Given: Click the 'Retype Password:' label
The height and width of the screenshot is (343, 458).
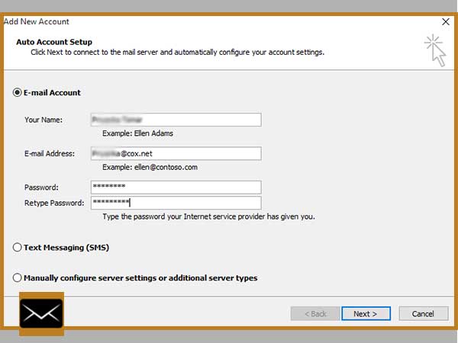Looking at the screenshot, I should (x=54, y=203).
